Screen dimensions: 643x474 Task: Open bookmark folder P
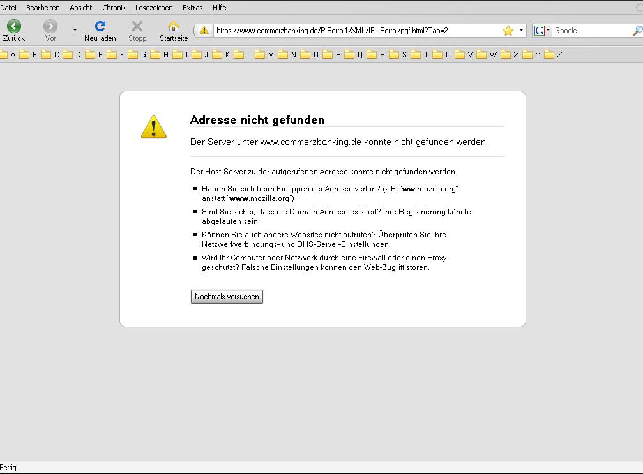(332, 54)
